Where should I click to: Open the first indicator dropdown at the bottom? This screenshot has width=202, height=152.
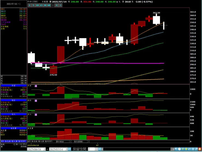click(x=70, y=141)
